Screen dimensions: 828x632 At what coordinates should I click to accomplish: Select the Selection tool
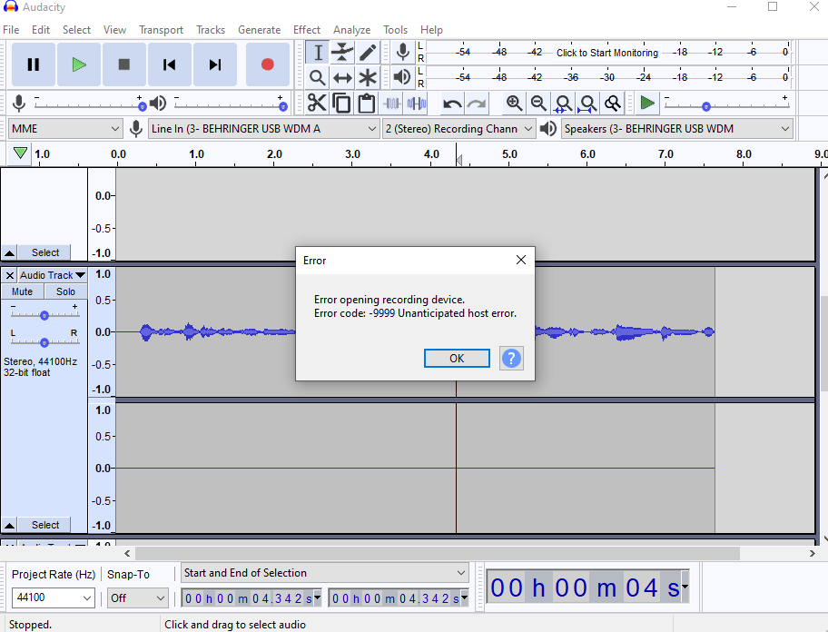(318, 53)
